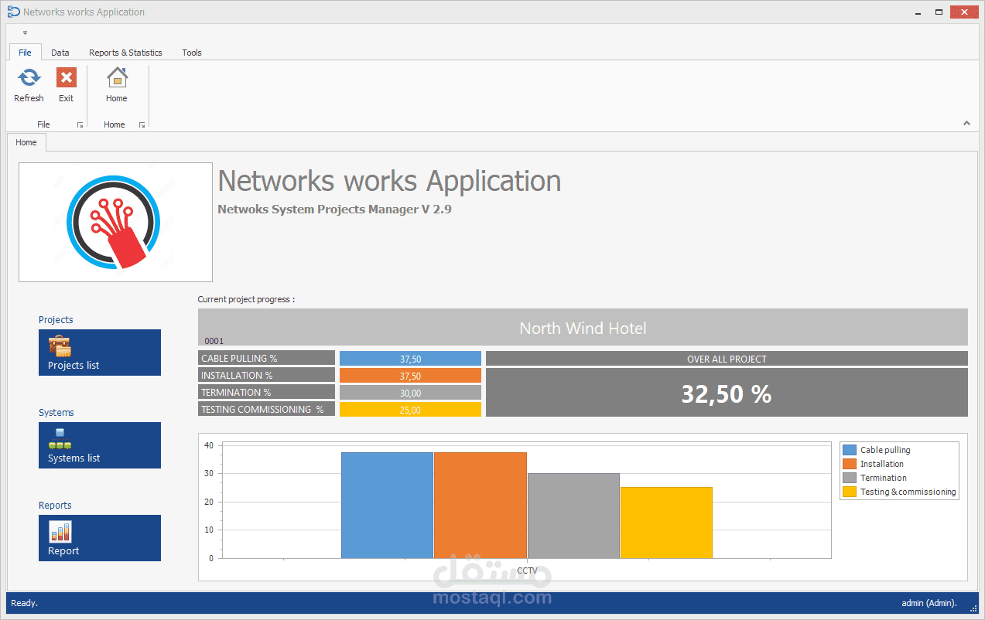Click the 32,50 % overall progress value
The height and width of the screenshot is (620, 985).
[x=727, y=394]
